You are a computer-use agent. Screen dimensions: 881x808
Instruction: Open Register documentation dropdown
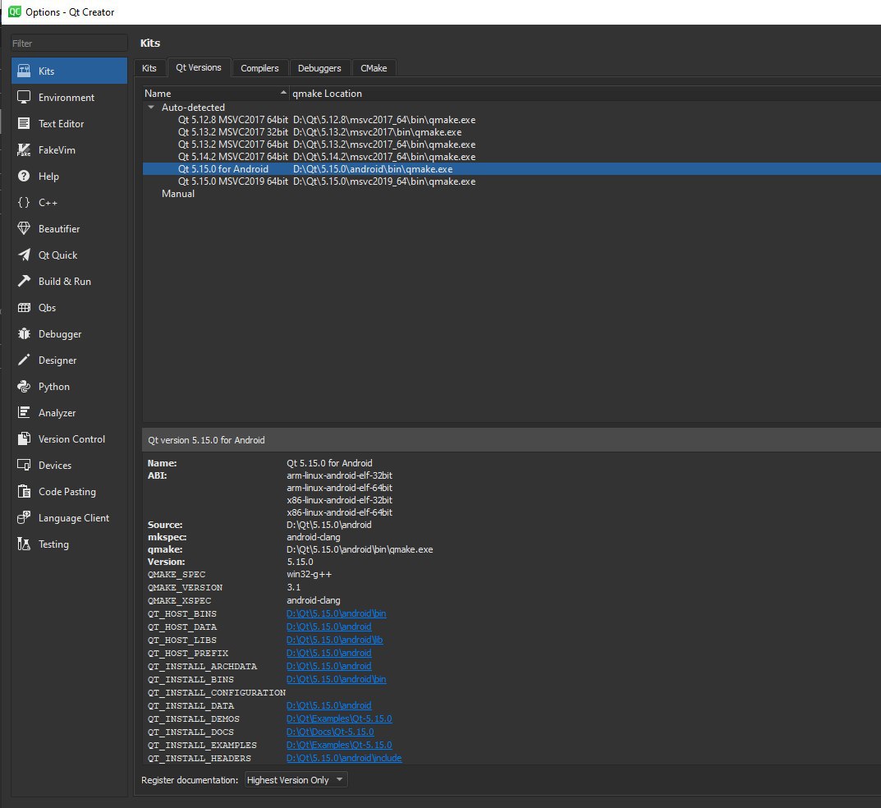click(296, 780)
